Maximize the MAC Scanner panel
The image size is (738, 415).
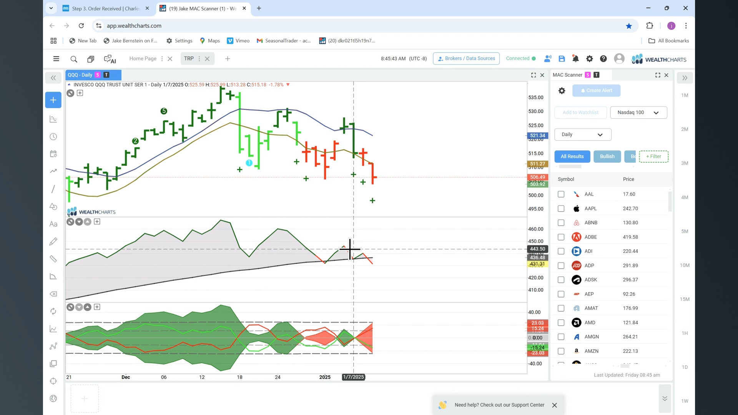[658, 75]
